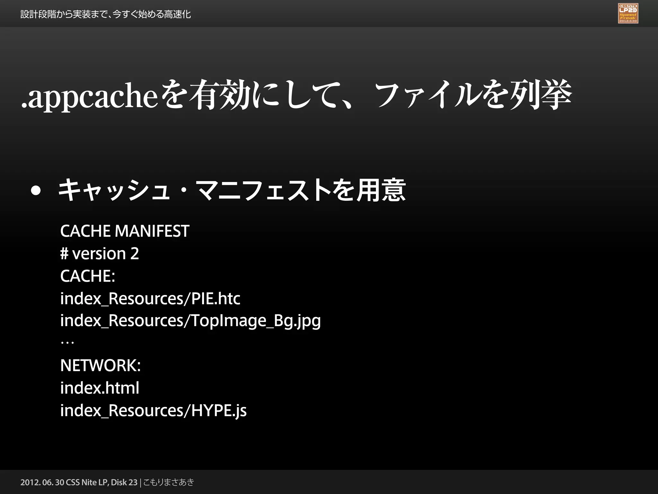Click the line 'index_Resources/HYPE.js'
The image size is (658, 494).
pos(153,411)
